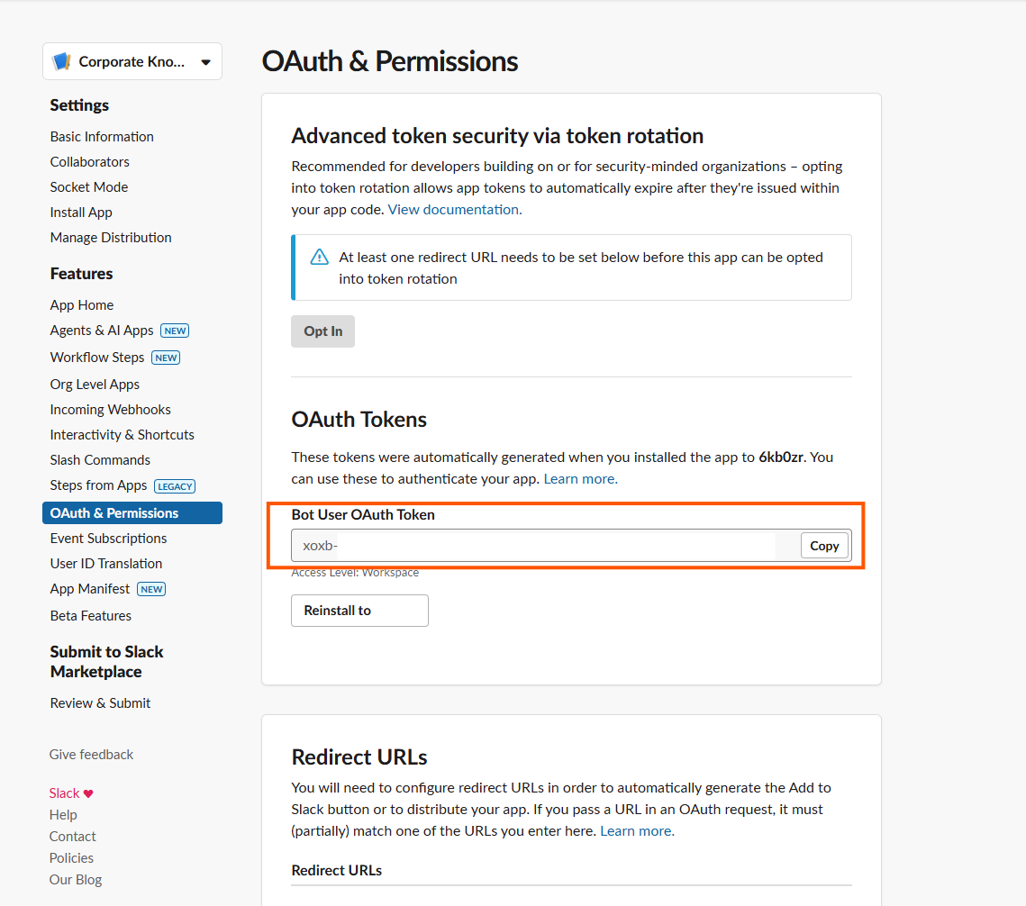Open App Manifest page
Viewport: 1026px width, 906px height.
(90, 589)
